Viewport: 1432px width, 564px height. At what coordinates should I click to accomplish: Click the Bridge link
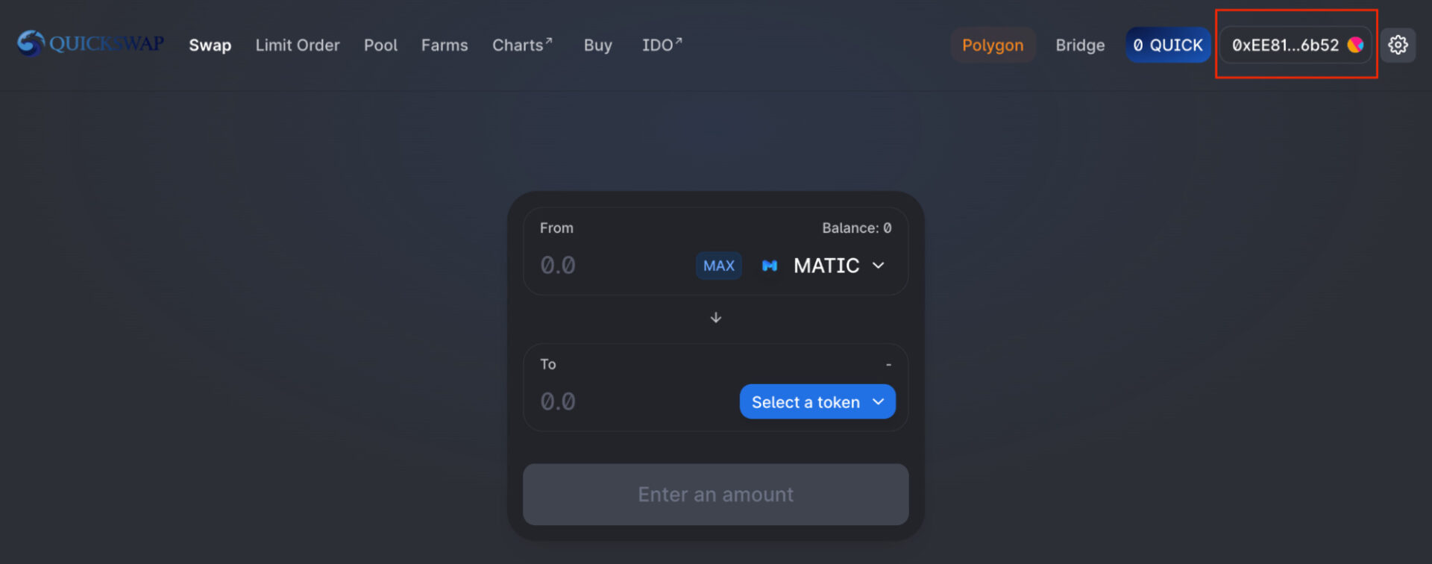point(1079,45)
